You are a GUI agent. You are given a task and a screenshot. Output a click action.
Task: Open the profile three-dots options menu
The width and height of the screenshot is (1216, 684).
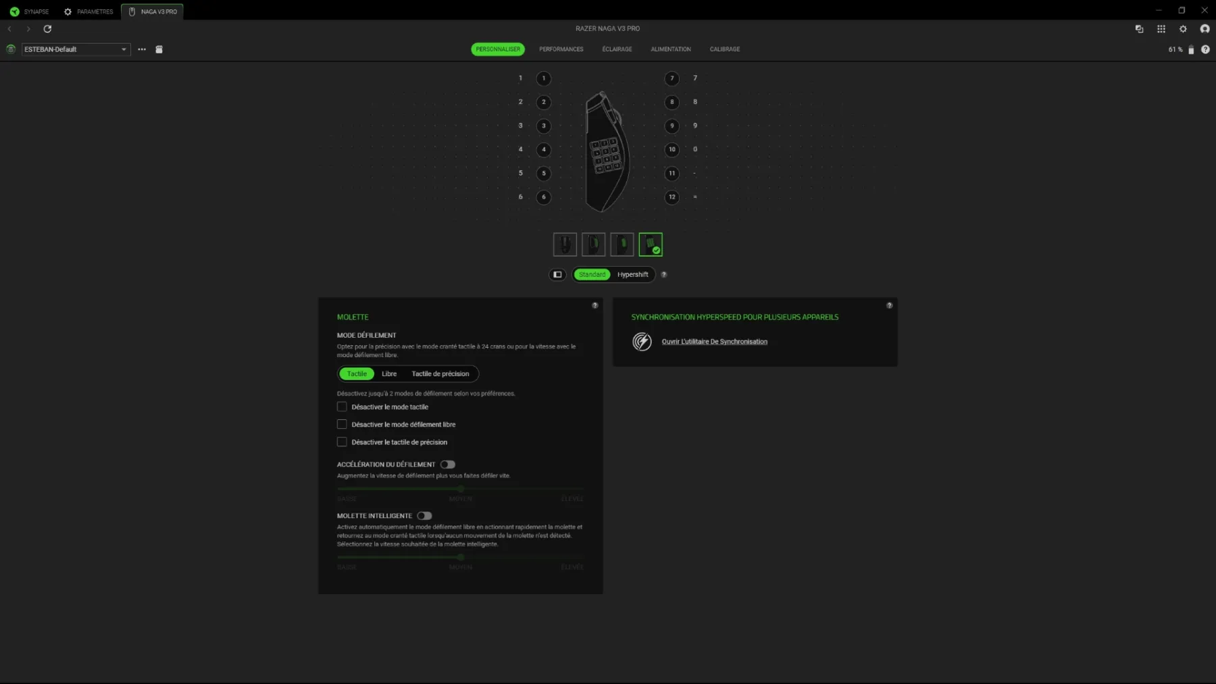[x=142, y=49]
